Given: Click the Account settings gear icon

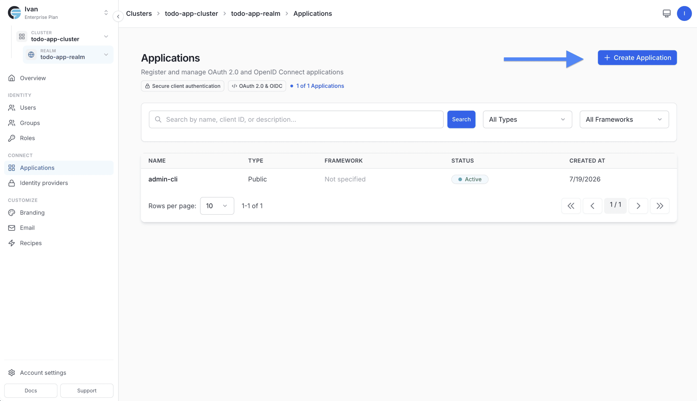Looking at the screenshot, I should [12, 373].
